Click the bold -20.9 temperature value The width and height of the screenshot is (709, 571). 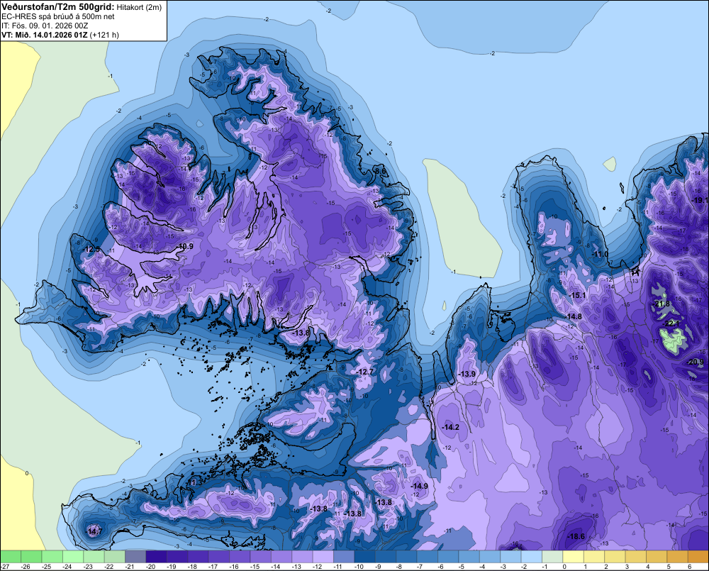[x=696, y=362]
